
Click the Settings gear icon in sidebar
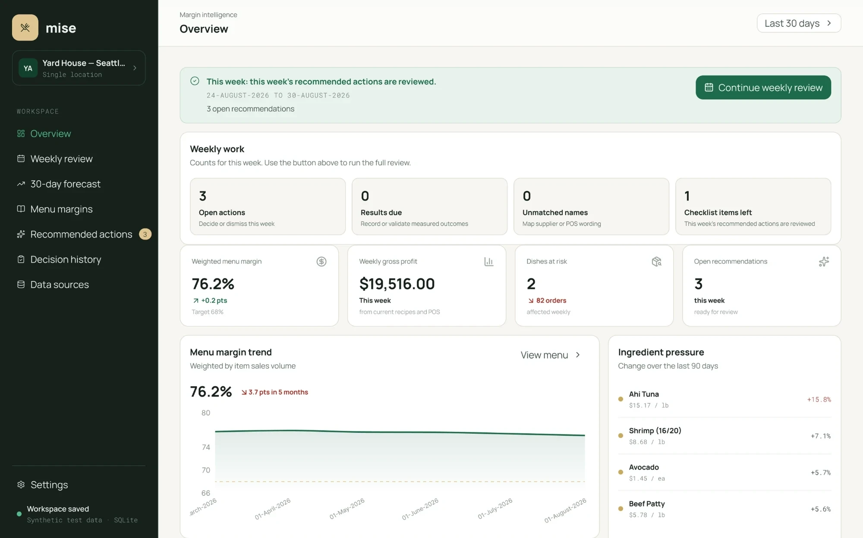(21, 485)
